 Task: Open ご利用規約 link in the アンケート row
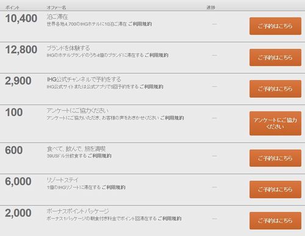172,118
